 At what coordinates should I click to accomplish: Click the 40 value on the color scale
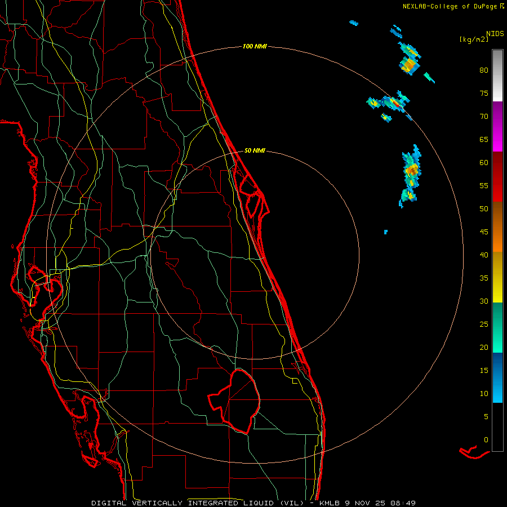pyautogui.click(x=484, y=255)
